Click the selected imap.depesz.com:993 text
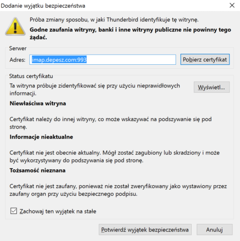 [x=59, y=60]
